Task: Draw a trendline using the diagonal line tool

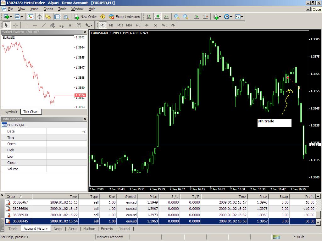Action: 44,25
